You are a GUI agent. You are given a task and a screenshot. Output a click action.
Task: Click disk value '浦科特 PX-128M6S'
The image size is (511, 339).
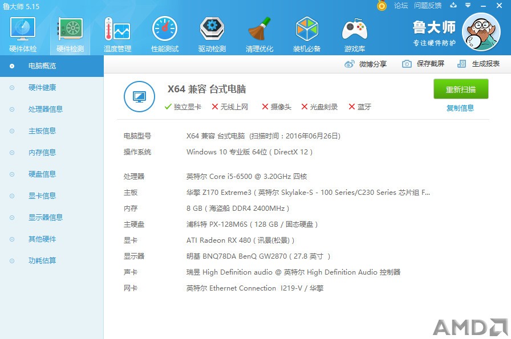[217, 224]
